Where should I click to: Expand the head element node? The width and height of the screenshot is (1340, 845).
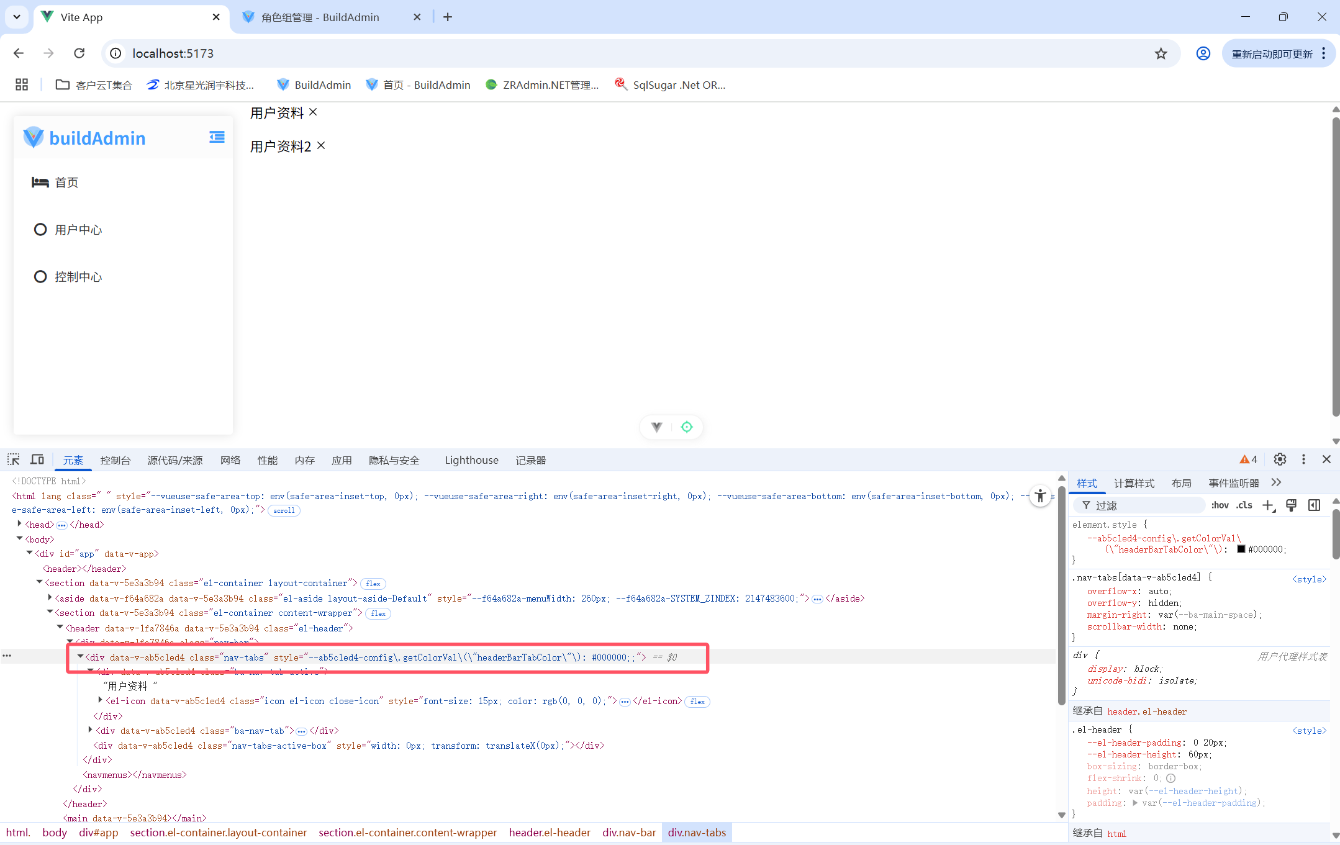click(x=20, y=524)
